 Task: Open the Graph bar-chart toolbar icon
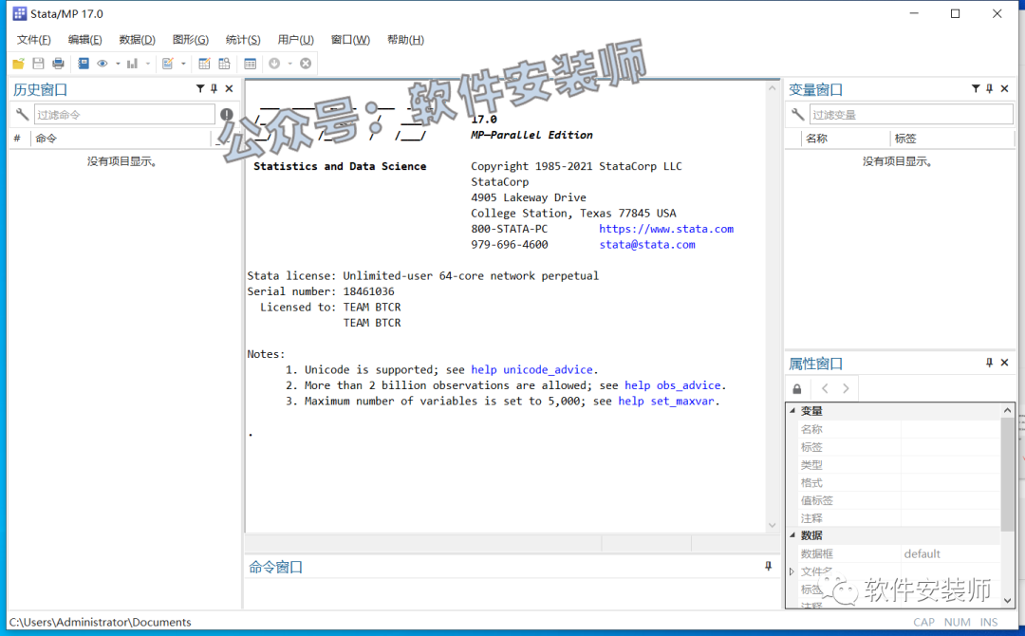[x=132, y=64]
